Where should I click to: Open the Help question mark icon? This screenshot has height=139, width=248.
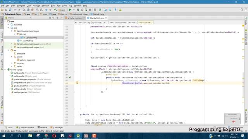115,10
